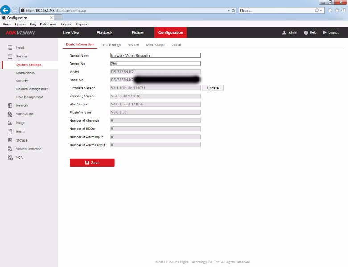Open User Management in sidebar
348x267 pixels.
(x=29, y=97)
